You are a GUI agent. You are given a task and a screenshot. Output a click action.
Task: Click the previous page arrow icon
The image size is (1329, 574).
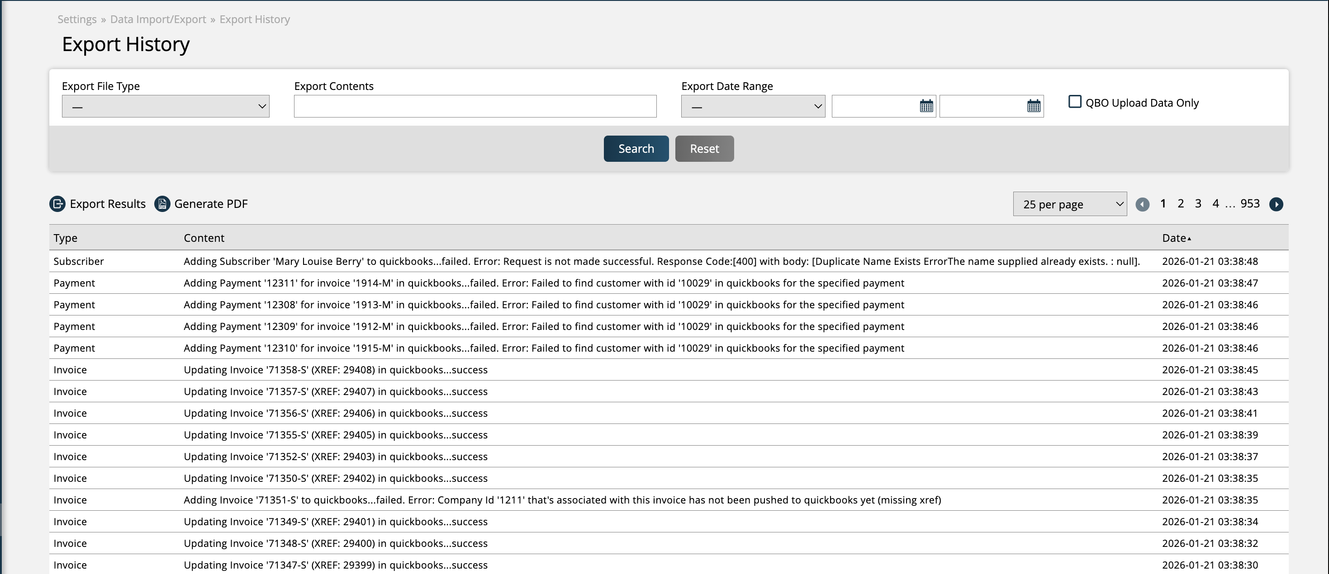coord(1142,205)
